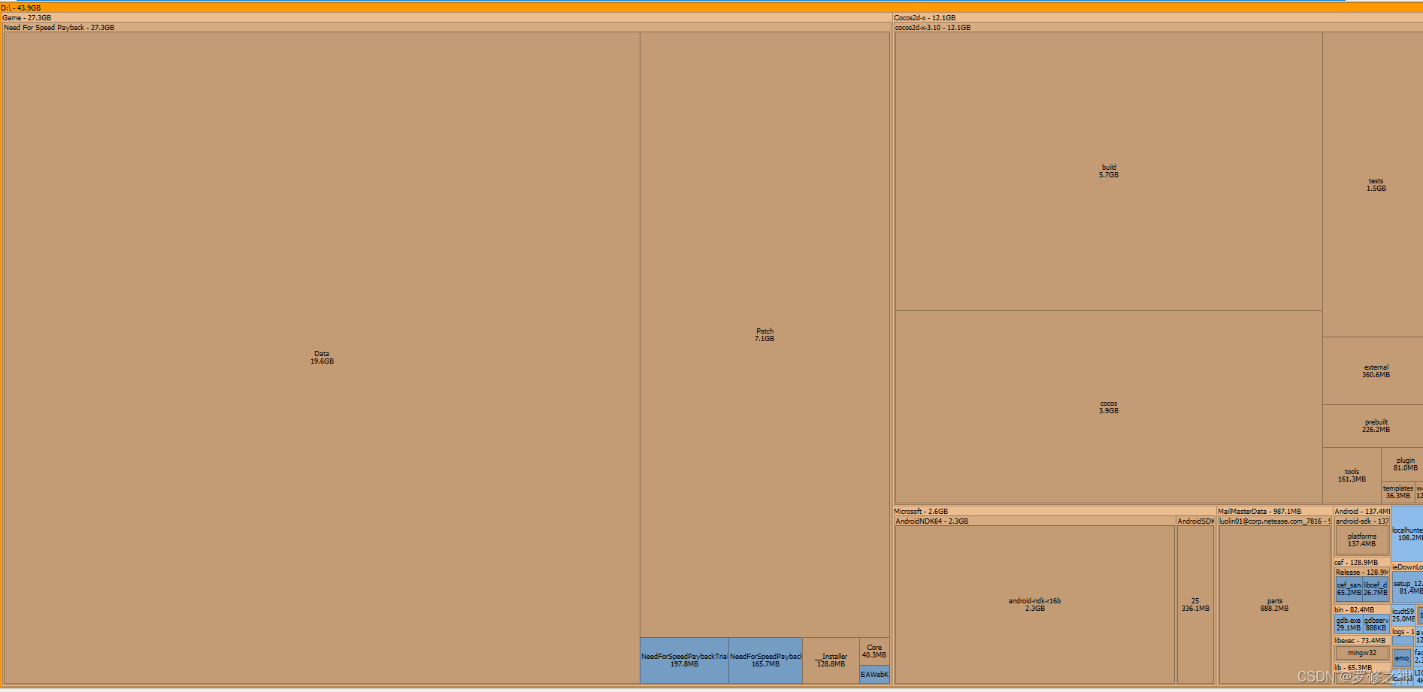
Task: Select the icudt59 25.0MB file block
Action: coord(1403,615)
